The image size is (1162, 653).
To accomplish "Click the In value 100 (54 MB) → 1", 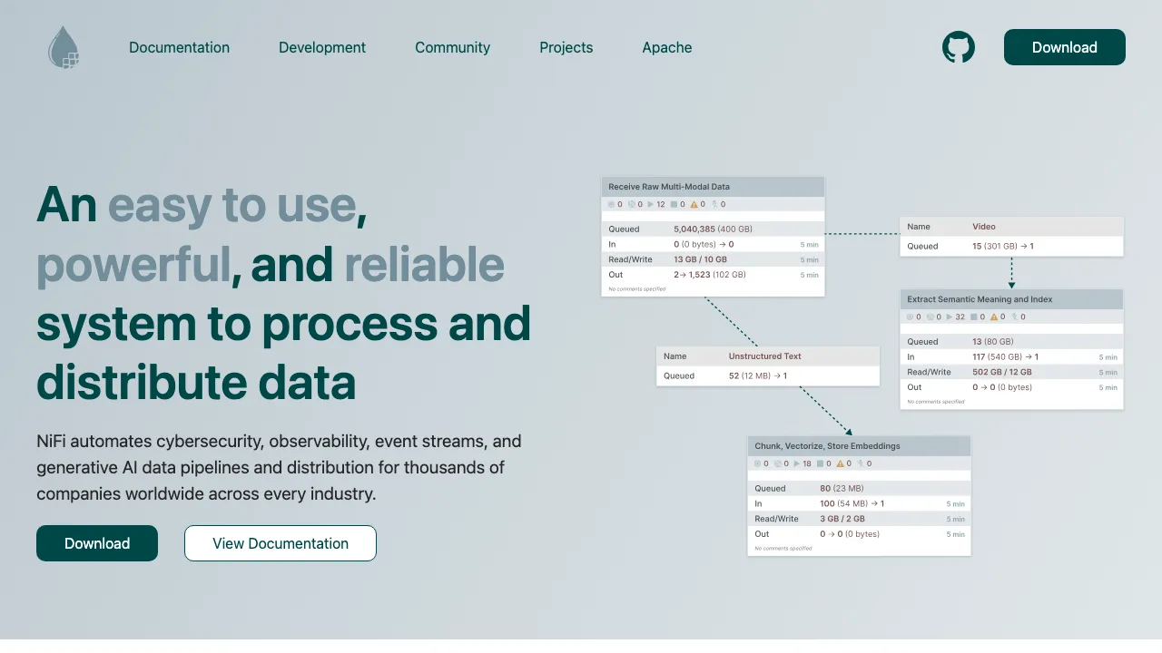I will pos(852,503).
